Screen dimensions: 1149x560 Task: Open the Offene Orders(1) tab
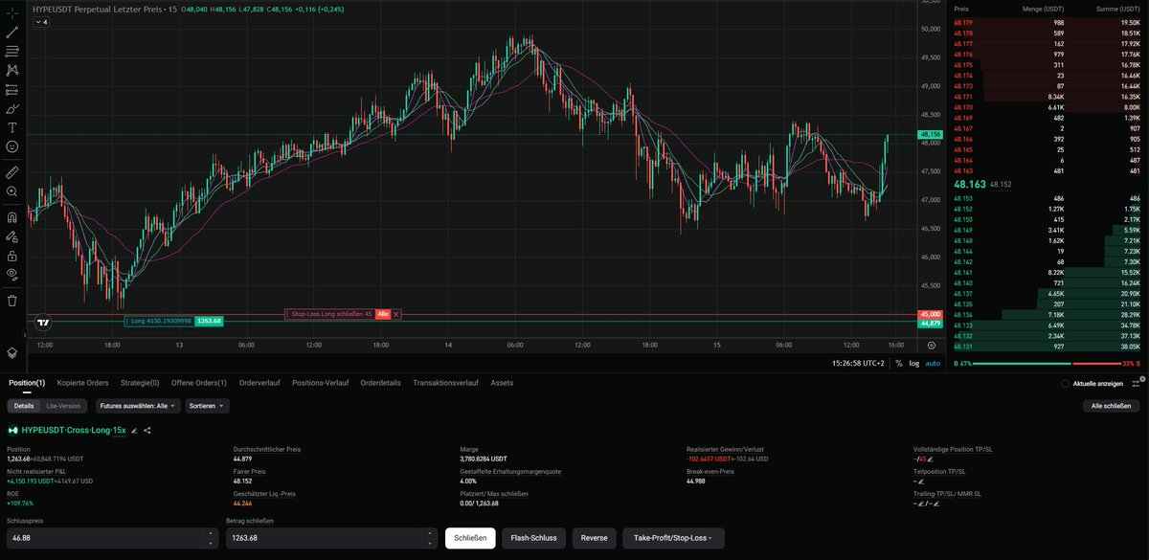pos(199,382)
